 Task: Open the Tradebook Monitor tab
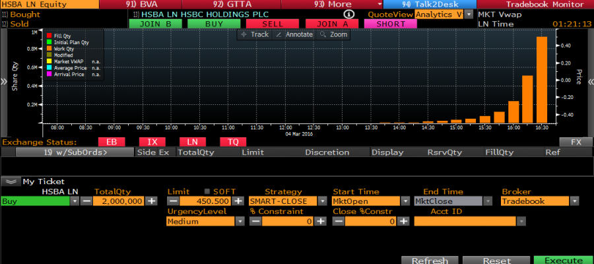536,4
